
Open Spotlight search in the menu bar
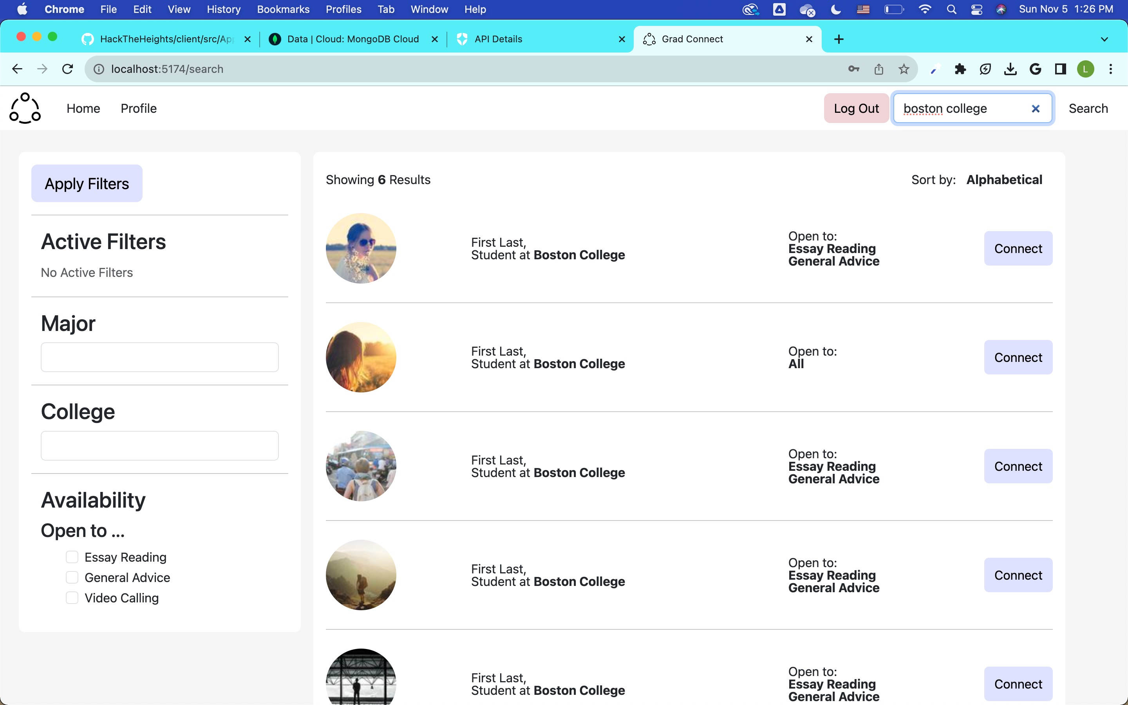click(x=951, y=9)
